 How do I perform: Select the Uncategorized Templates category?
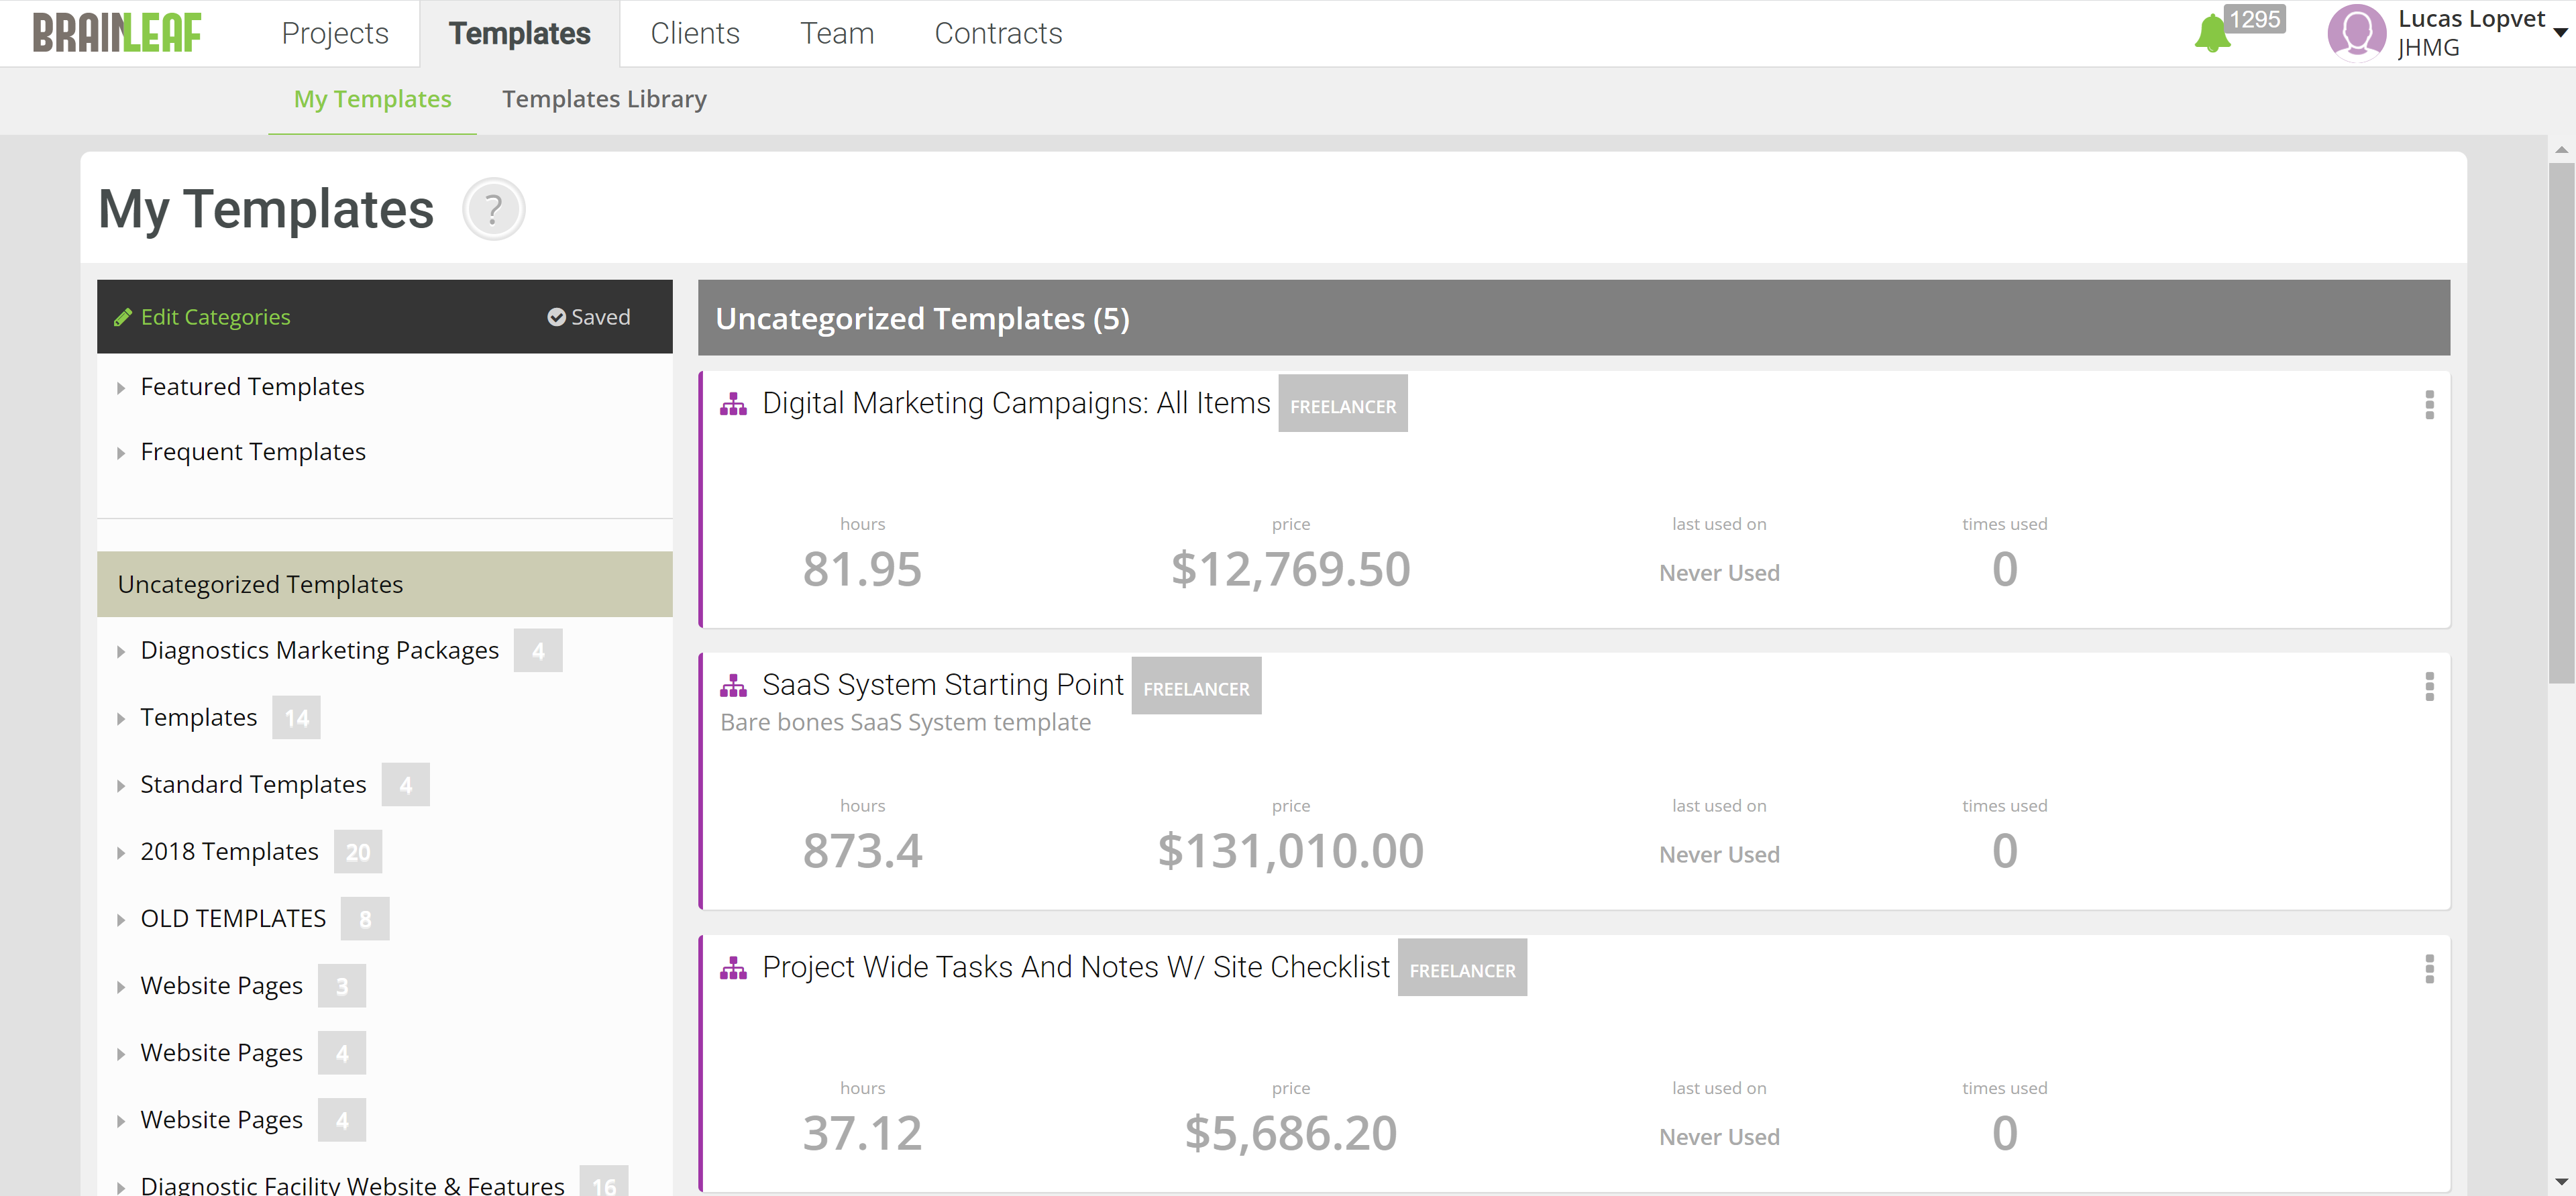385,584
